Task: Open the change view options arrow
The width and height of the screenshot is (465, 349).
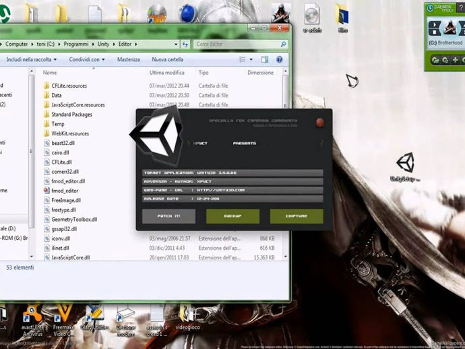Action: 251,59
